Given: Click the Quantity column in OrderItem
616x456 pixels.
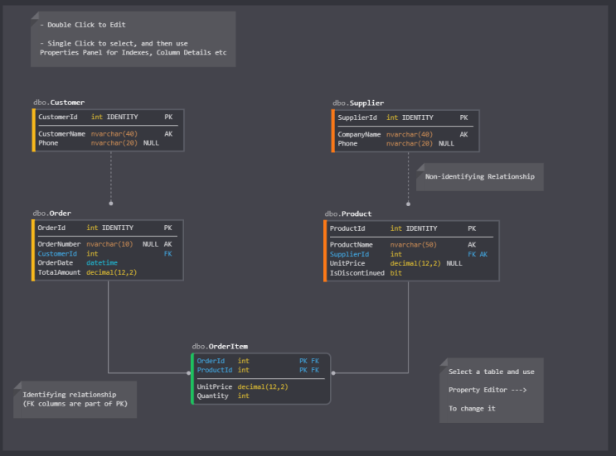Looking at the screenshot, I should click(x=213, y=396).
